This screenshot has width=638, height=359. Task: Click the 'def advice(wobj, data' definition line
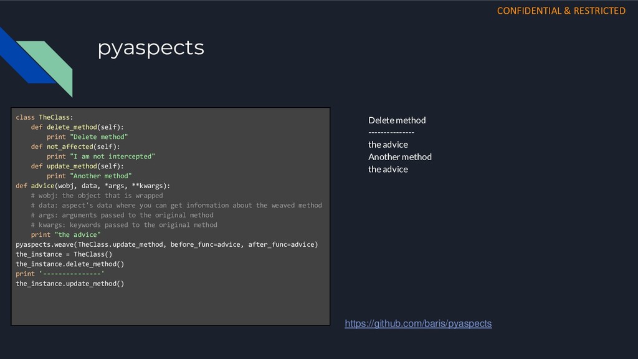tap(93, 186)
